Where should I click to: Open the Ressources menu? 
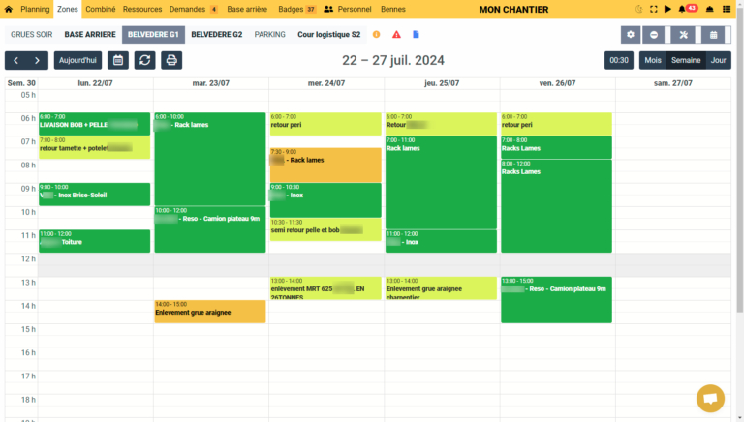[x=141, y=9]
